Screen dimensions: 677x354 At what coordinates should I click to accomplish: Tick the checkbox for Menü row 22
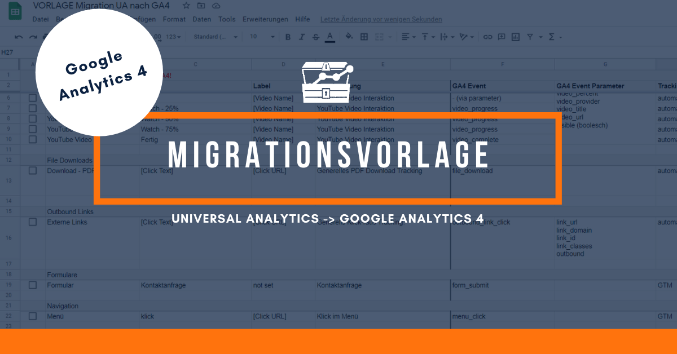[33, 316]
